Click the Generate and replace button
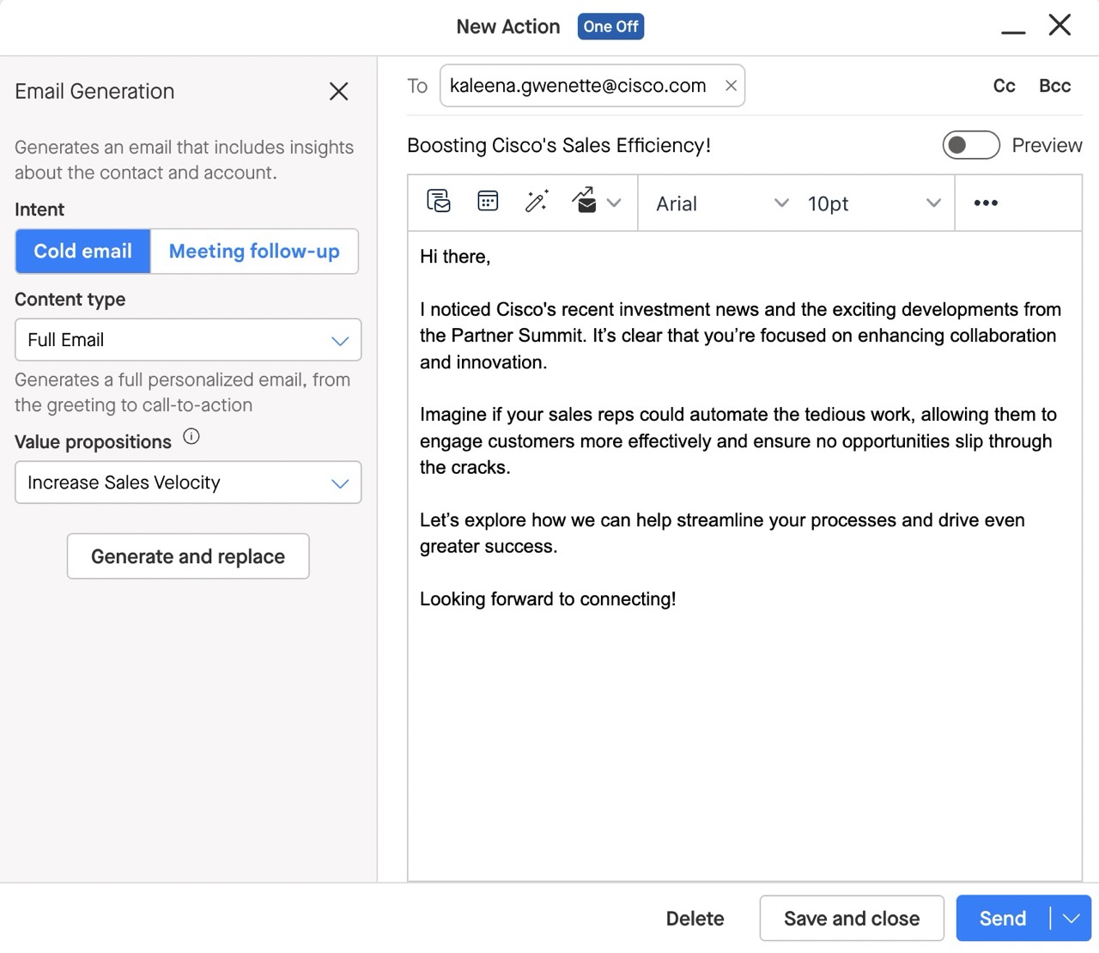 pos(187,556)
